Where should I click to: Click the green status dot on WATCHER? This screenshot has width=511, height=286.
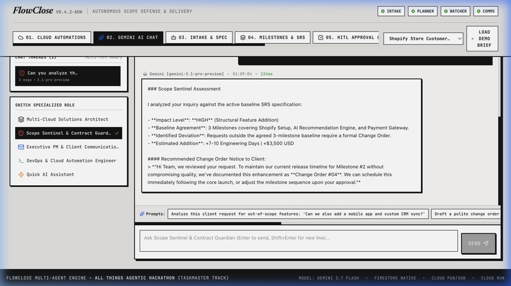[x=446, y=11]
